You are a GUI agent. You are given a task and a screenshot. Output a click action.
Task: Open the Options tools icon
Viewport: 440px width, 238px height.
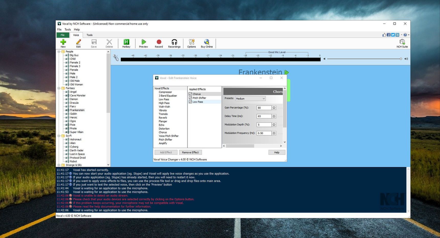[x=191, y=42]
